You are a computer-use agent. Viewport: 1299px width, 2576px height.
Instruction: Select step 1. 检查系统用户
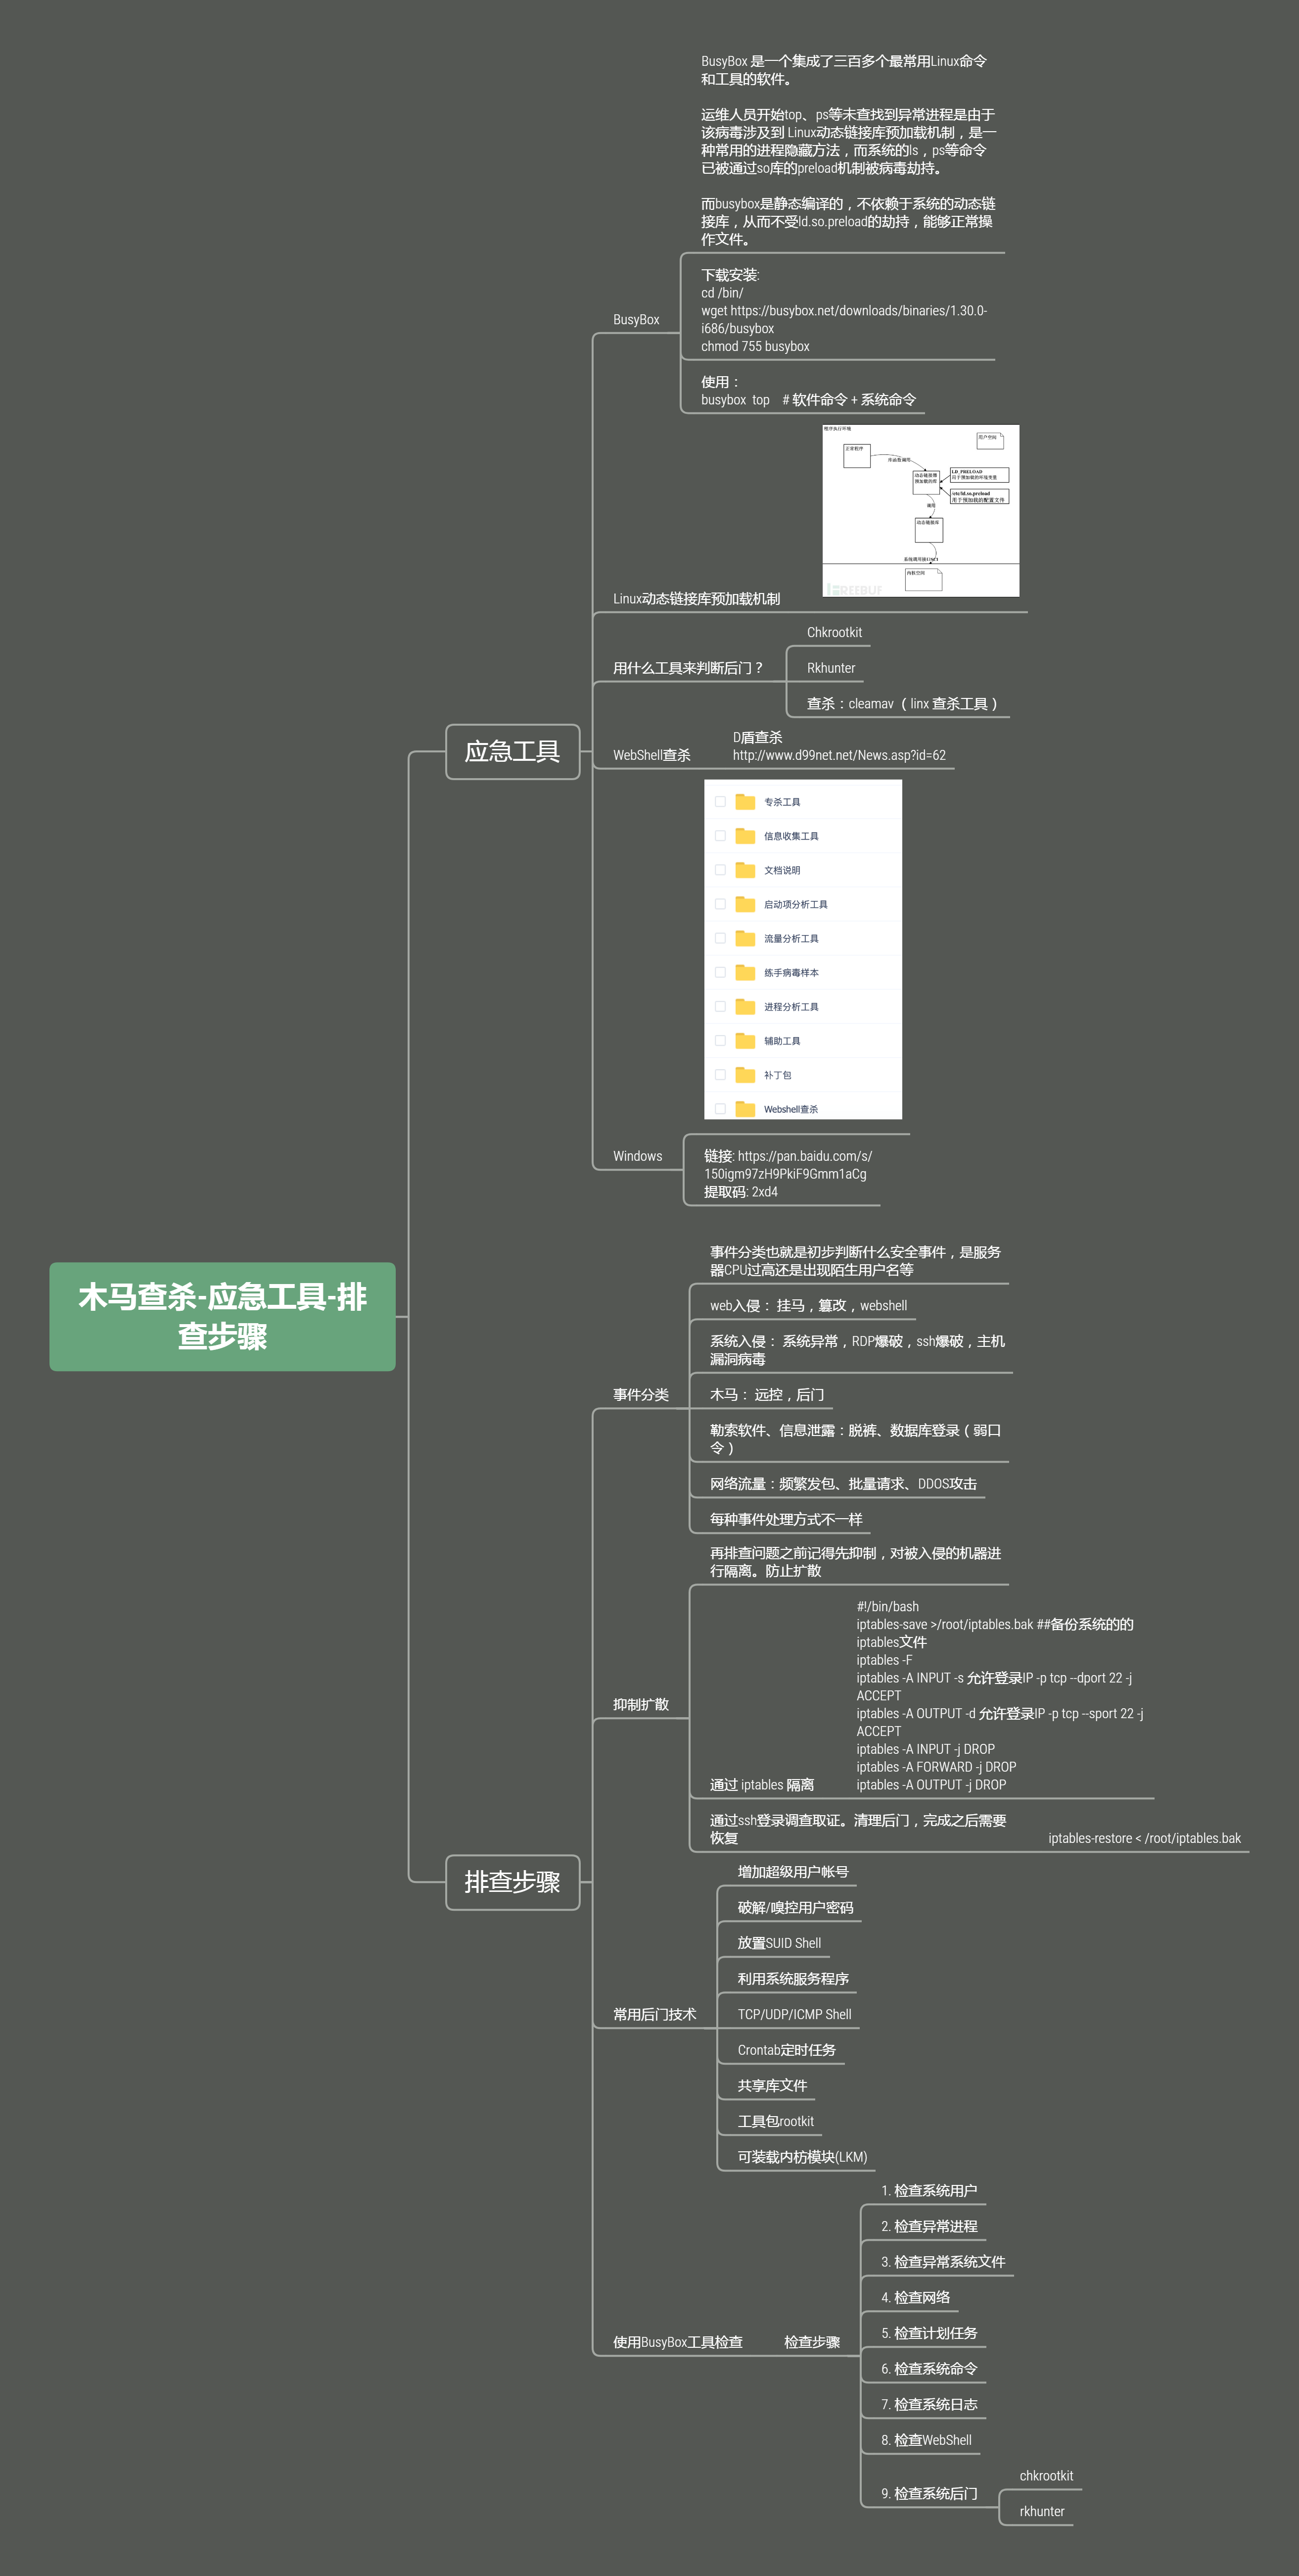(x=929, y=2190)
